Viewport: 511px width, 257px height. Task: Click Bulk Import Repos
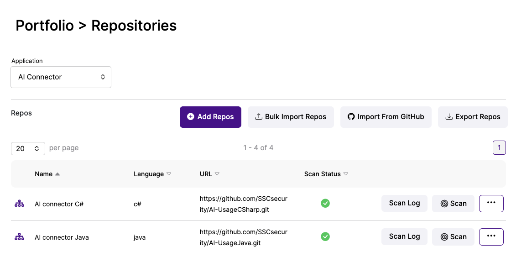(x=291, y=117)
